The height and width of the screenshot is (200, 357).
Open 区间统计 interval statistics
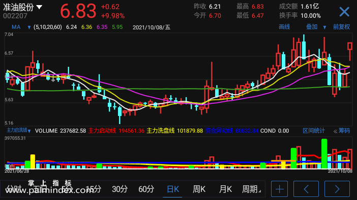(314, 131)
